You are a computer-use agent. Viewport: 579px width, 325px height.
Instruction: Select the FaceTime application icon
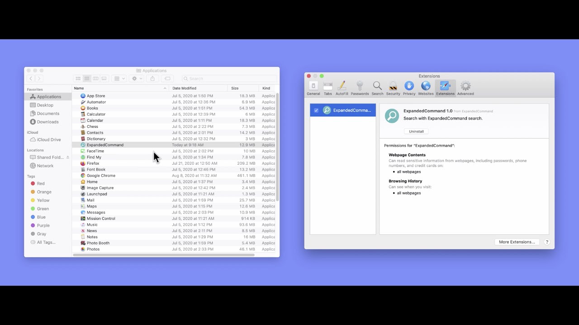[x=83, y=151]
